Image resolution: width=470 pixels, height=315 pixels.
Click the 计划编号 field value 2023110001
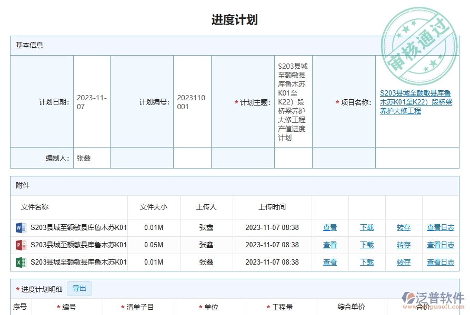click(x=191, y=102)
